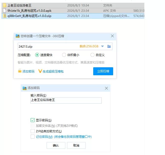Click the size value 580,513
The height and width of the screenshot is (155, 165).
click(x=139, y=11)
